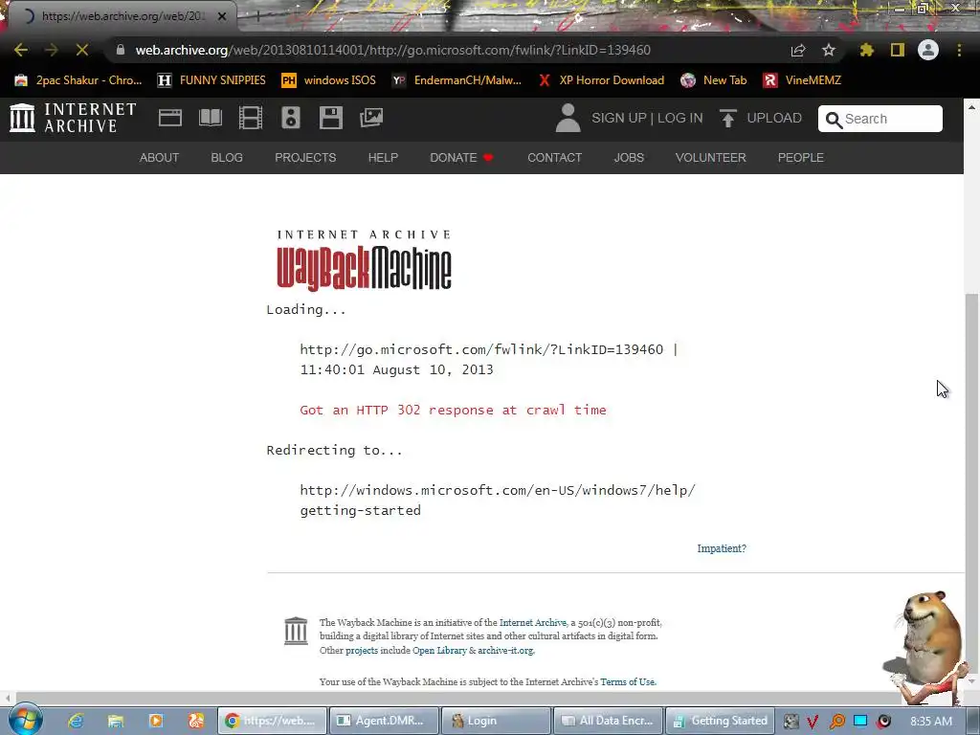
Task: Click the archive-it.org link
Action: [x=505, y=650]
